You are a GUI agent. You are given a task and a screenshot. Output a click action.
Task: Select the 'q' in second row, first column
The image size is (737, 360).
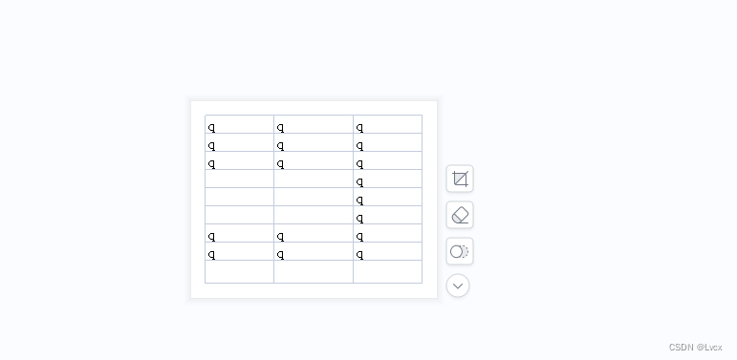pyautogui.click(x=212, y=146)
